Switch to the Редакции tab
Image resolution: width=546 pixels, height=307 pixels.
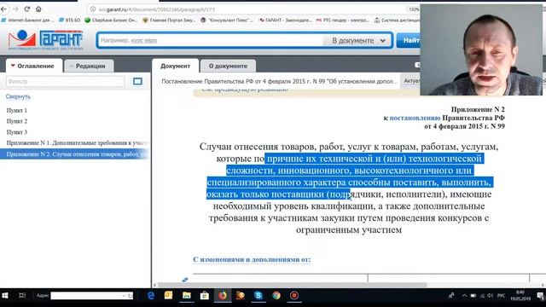click(x=89, y=66)
